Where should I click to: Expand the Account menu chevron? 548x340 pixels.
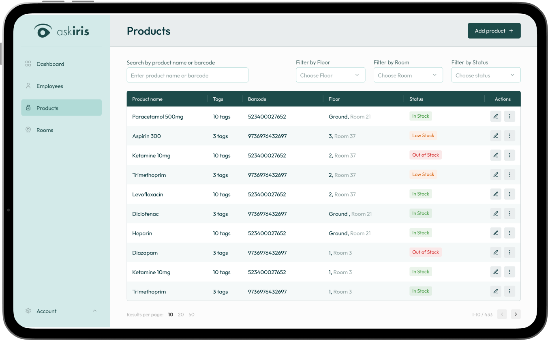95,311
